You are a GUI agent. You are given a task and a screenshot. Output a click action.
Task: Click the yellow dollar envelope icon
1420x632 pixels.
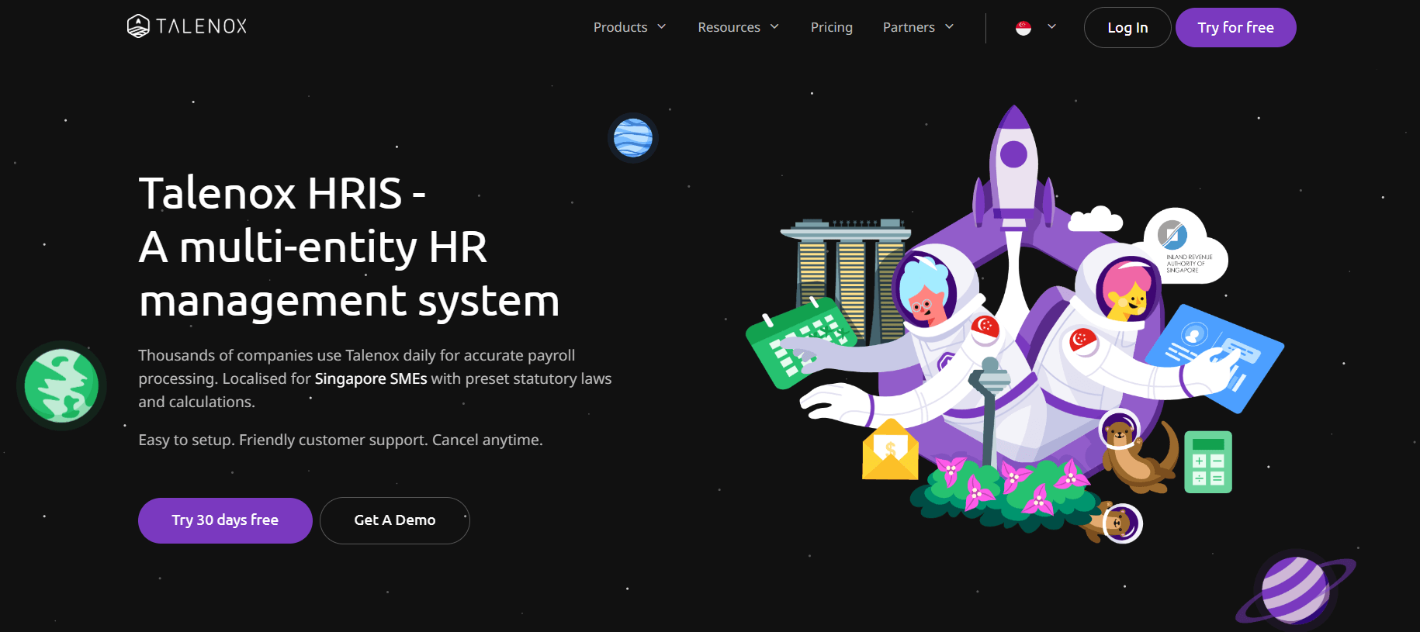890,451
